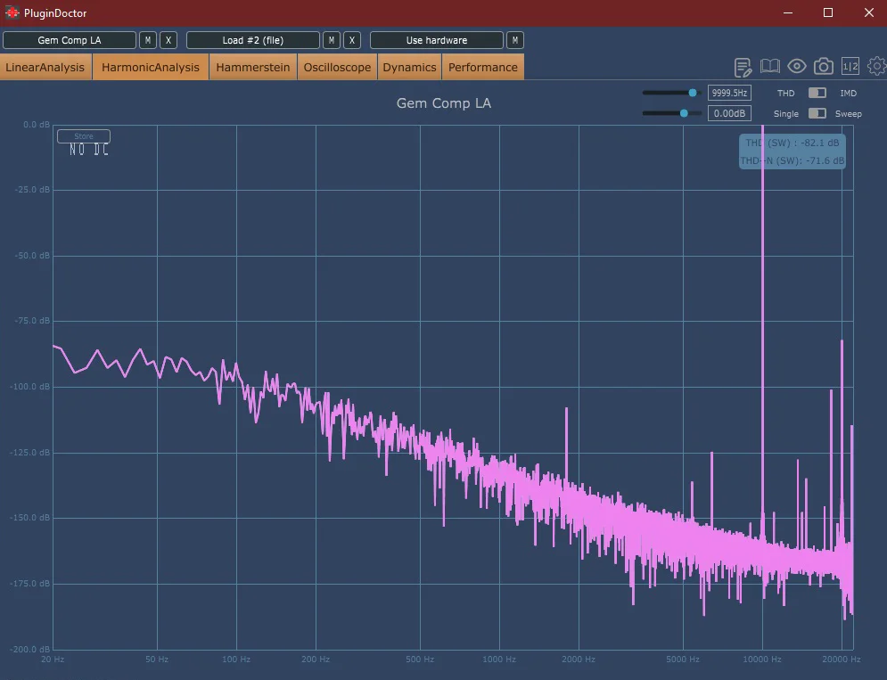The image size is (887, 680).
Task: Click the NO DC label
Action: [x=89, y=150]
